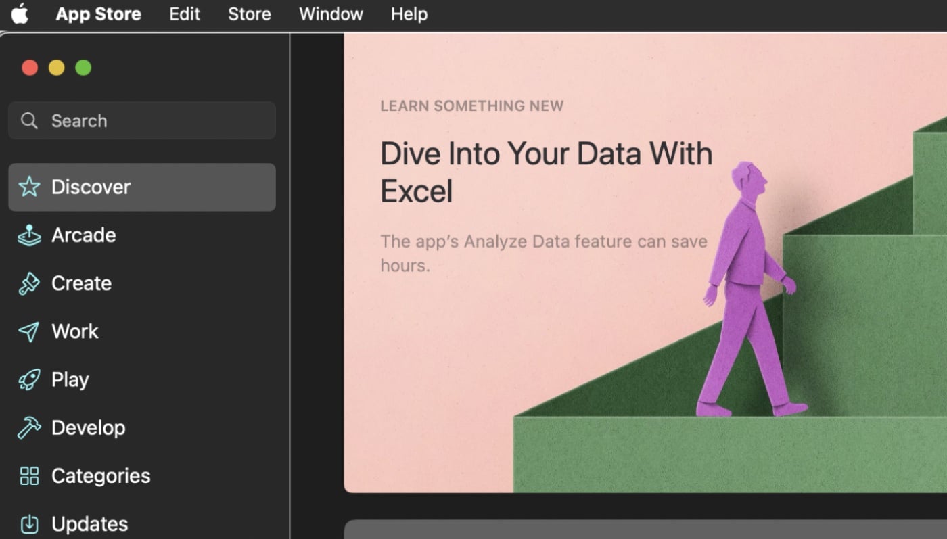Open Arcade via the joystick icon

29,235
